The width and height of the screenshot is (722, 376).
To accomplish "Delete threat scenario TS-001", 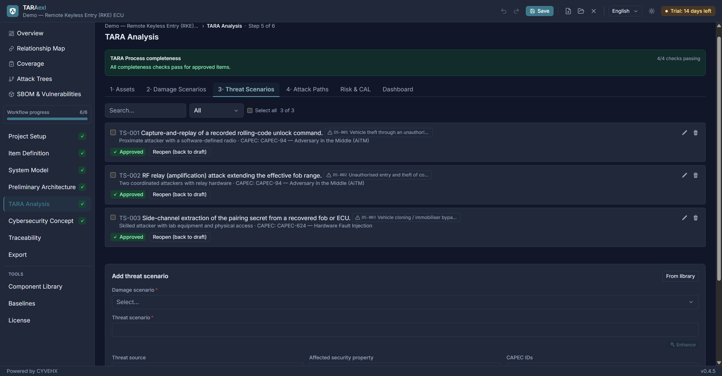I will coord(695,133).
